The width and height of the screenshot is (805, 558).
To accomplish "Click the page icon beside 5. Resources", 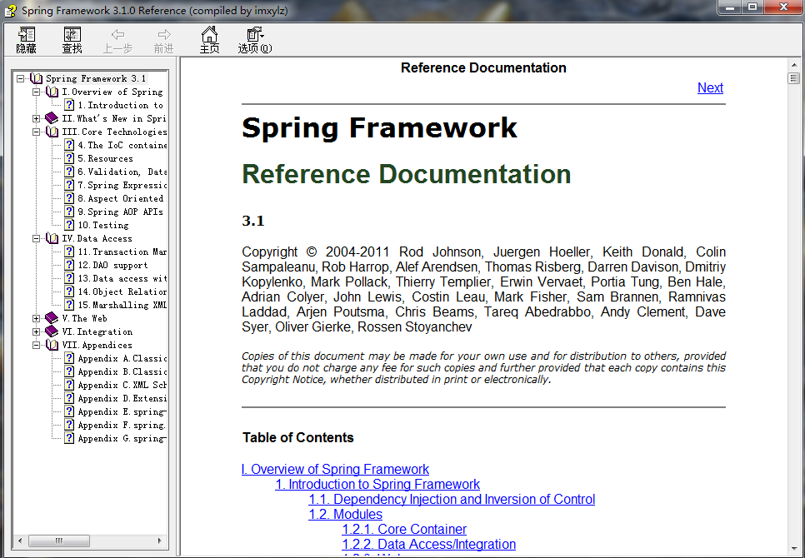I will coord(69,158).
